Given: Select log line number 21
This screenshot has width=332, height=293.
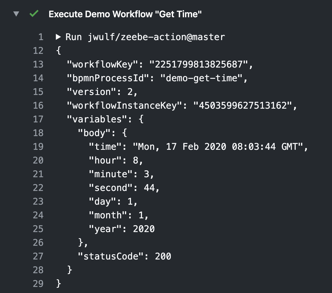Looking at the screenshot, I should coord(38,174).
